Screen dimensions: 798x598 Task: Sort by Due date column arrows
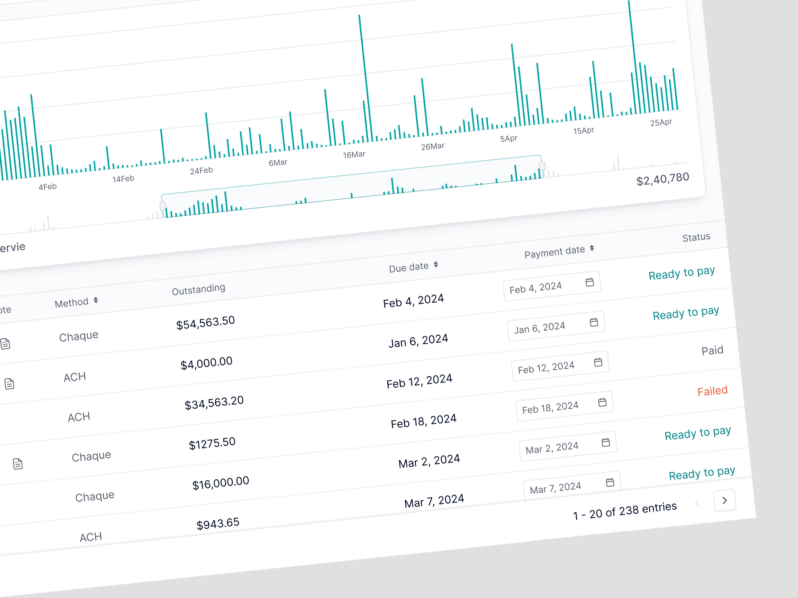[x=436, y=264]
